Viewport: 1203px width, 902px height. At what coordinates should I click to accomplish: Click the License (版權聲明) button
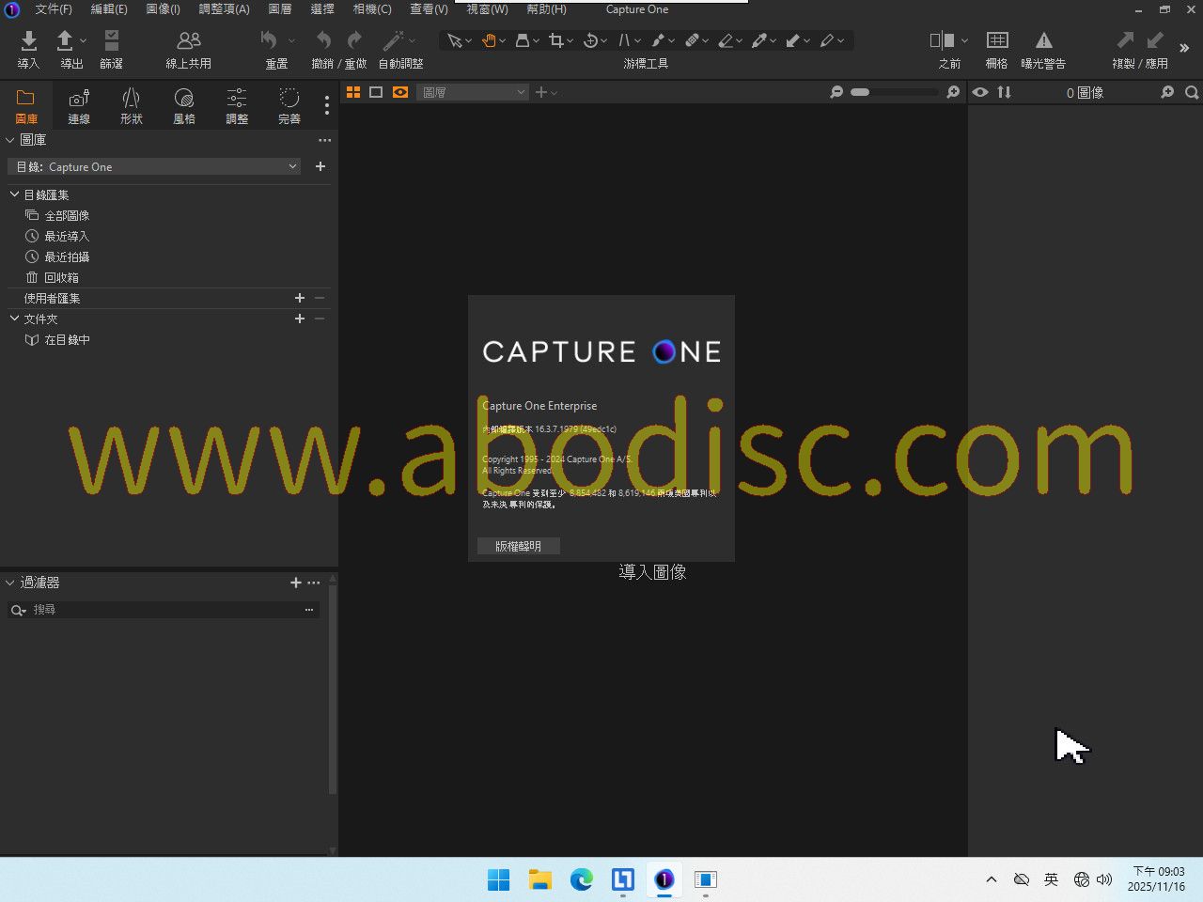point(518,546)
